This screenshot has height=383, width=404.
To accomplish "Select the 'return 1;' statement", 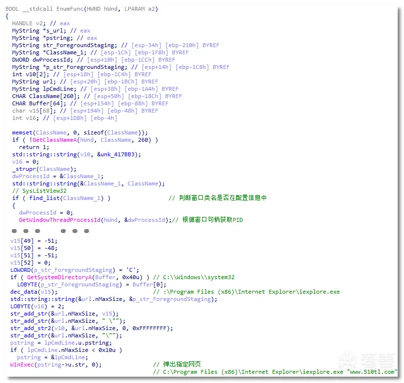I will [x=34, y=148].
